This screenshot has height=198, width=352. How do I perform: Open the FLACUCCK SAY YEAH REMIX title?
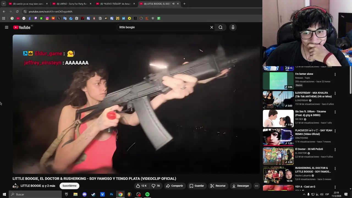(x=313, y=132)
